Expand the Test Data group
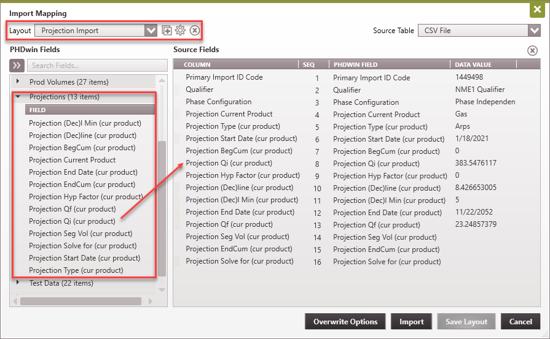 18,283
